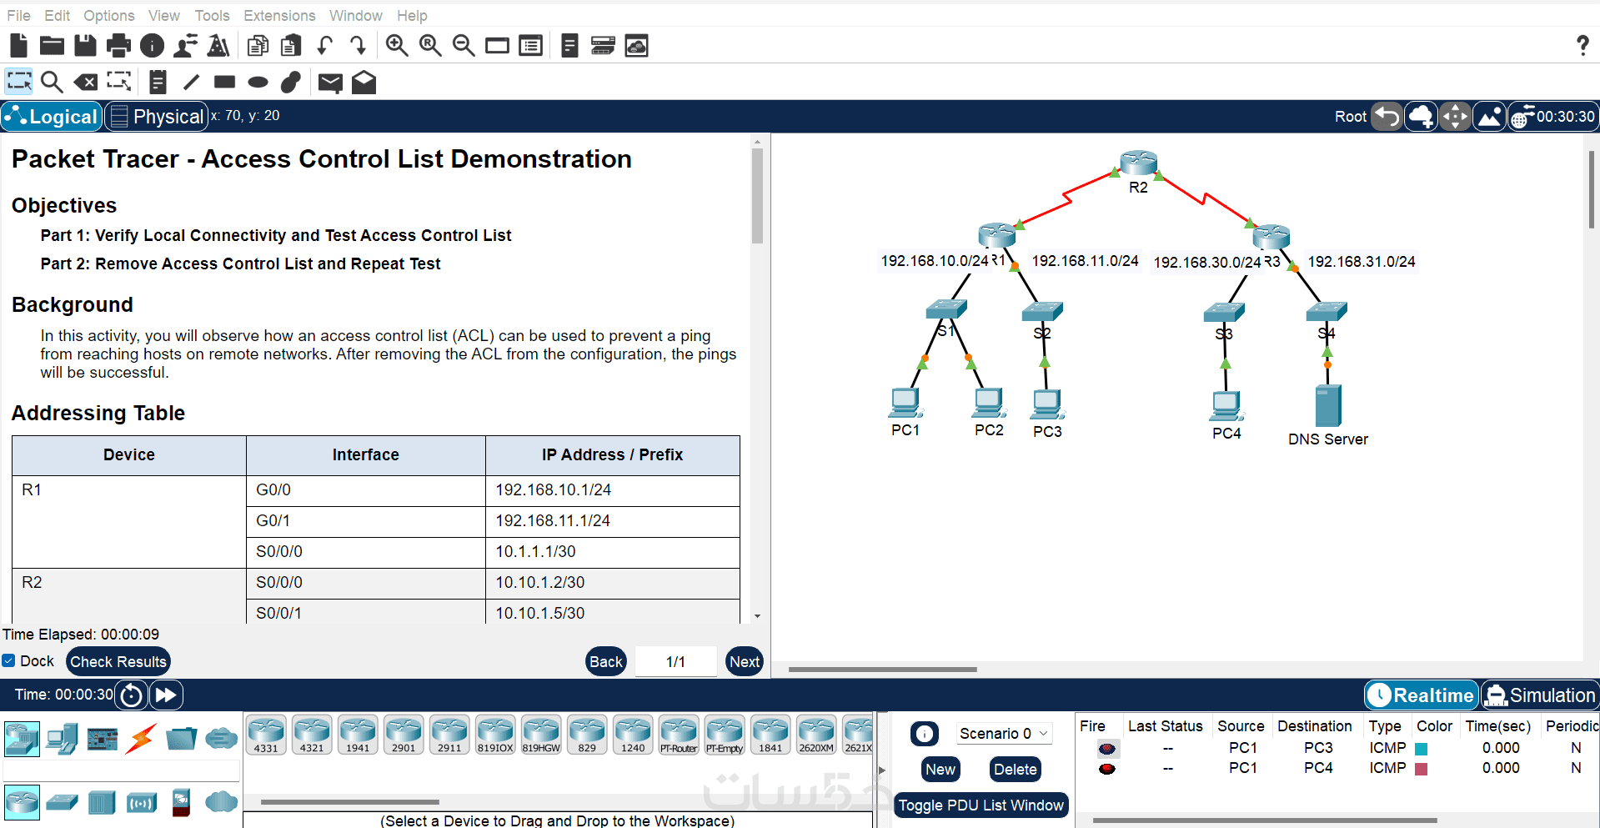This screenshot has height=828, width=1600.
Task: Click PC1 in the network topology
Action: click(905, 403)
